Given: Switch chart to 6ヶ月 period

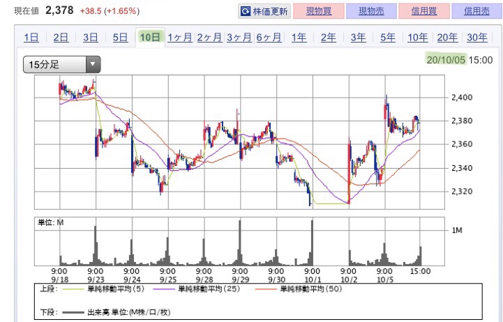Looking at the screenshot, I should 269,38.
